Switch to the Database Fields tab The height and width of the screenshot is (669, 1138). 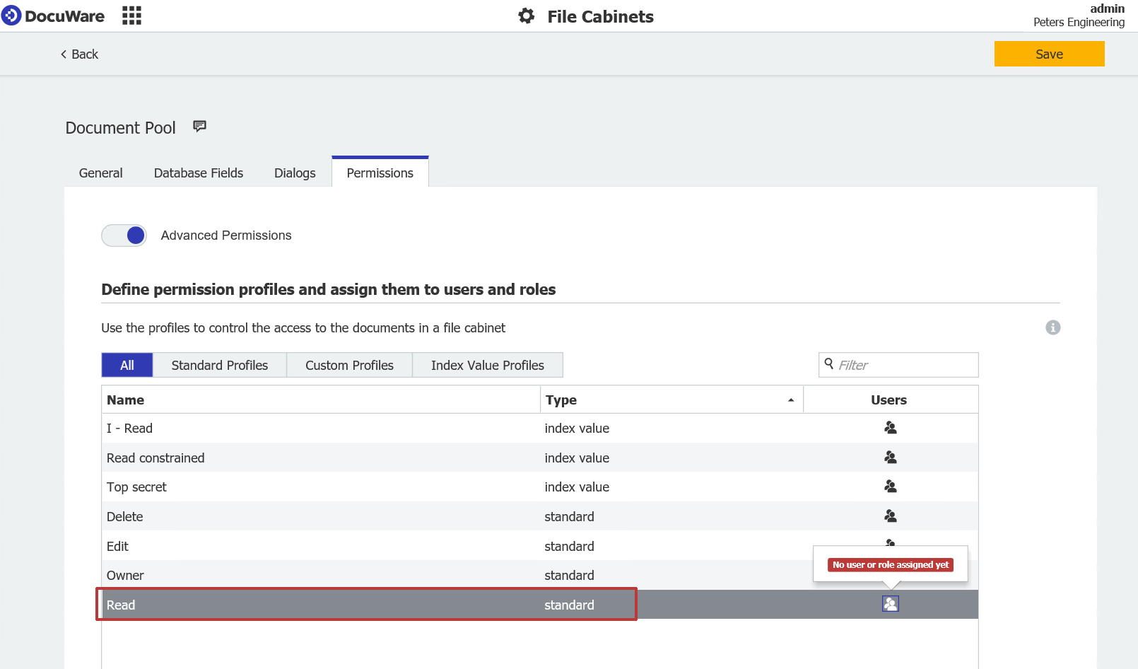(198, 173)
